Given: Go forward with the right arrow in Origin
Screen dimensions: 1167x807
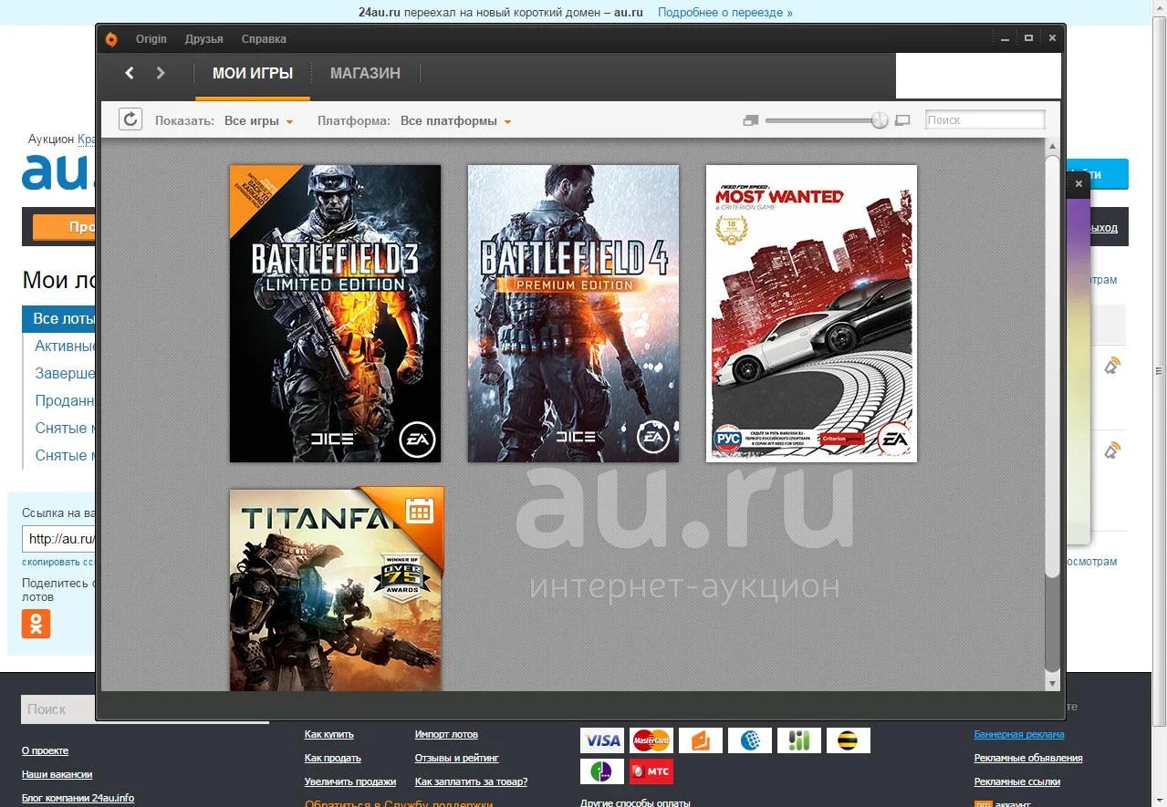Looking at the screenshot, I should coord(161,73).
